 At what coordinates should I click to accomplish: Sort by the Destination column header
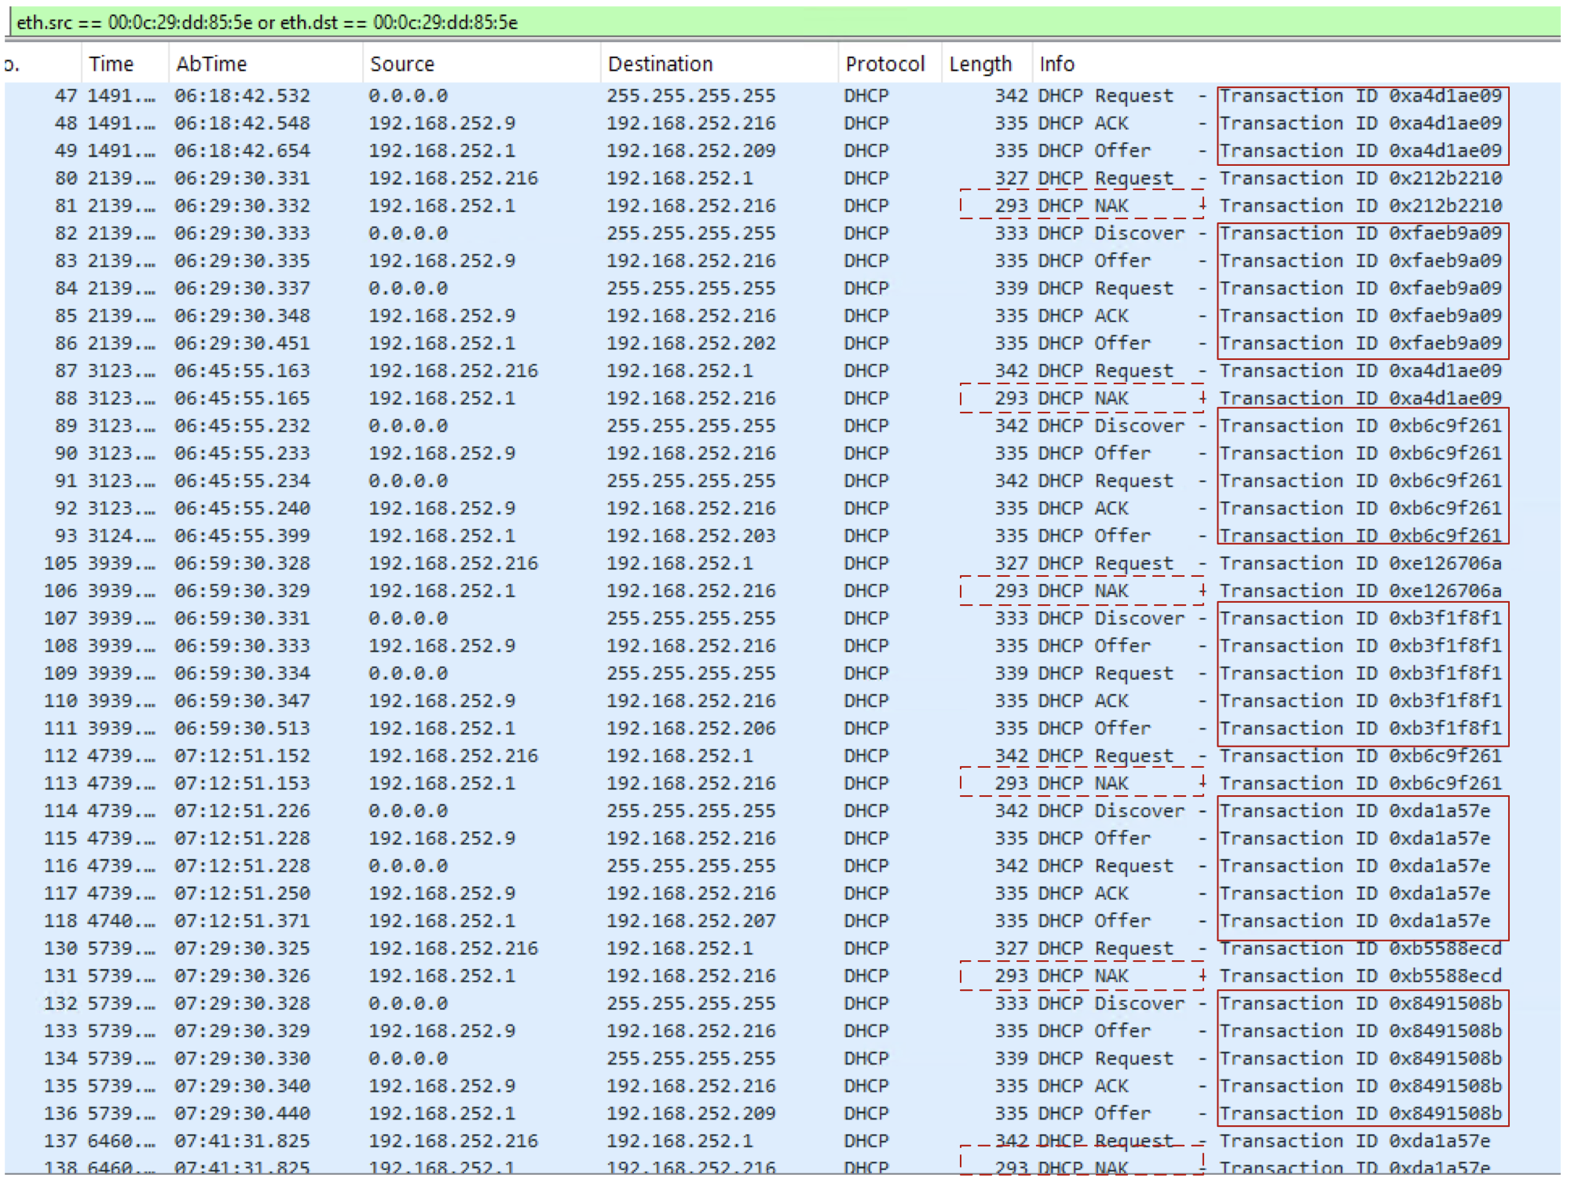(x=719, y=64)
